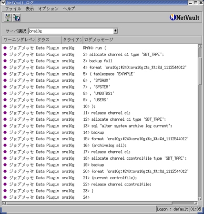The image size is (204, 214).
Task: Open the window menu icon in title bar
Action: (3, 2)
